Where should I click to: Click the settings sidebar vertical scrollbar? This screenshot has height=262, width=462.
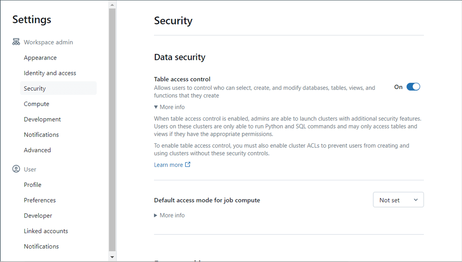tap(112, 129)
